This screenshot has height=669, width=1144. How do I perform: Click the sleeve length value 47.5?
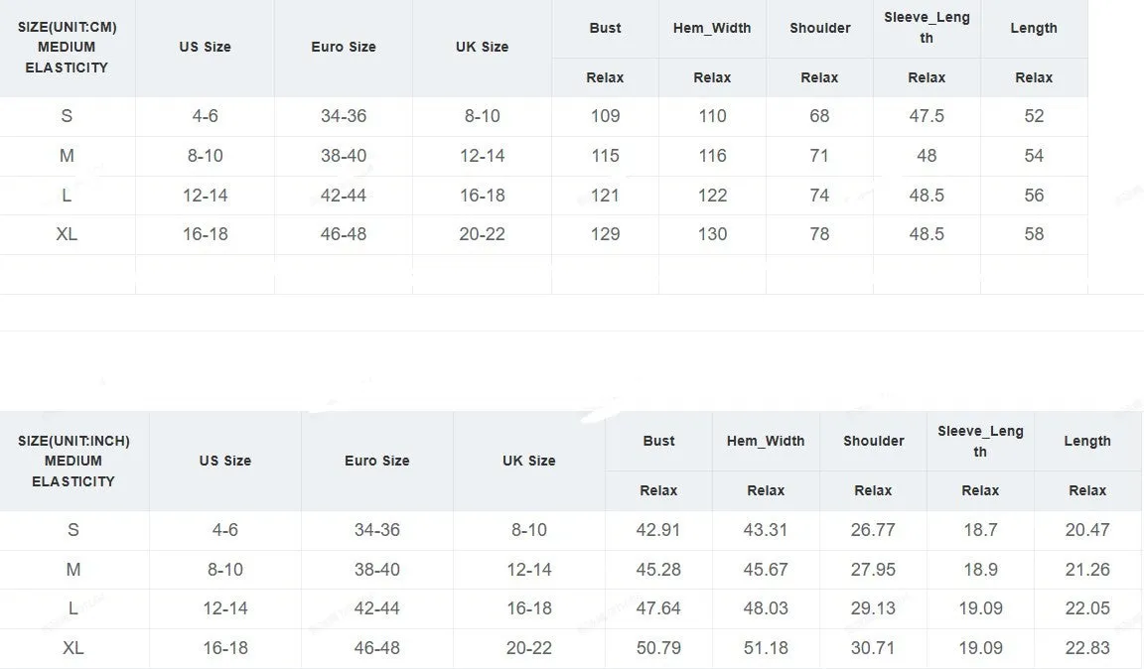(x=927, y=116)
